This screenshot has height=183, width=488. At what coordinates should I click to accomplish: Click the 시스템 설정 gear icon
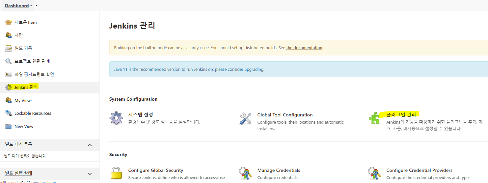(116, 118)
